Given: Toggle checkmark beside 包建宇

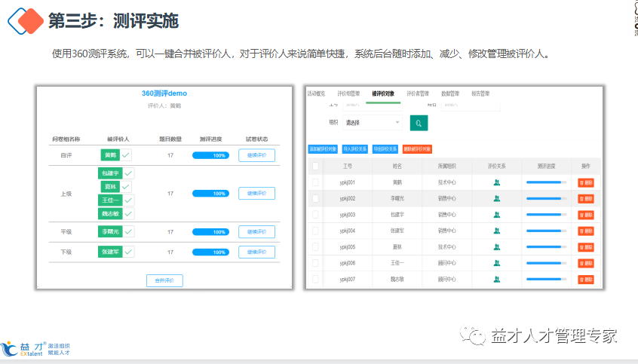Looking at the screenshot, I should coord(128,173).
